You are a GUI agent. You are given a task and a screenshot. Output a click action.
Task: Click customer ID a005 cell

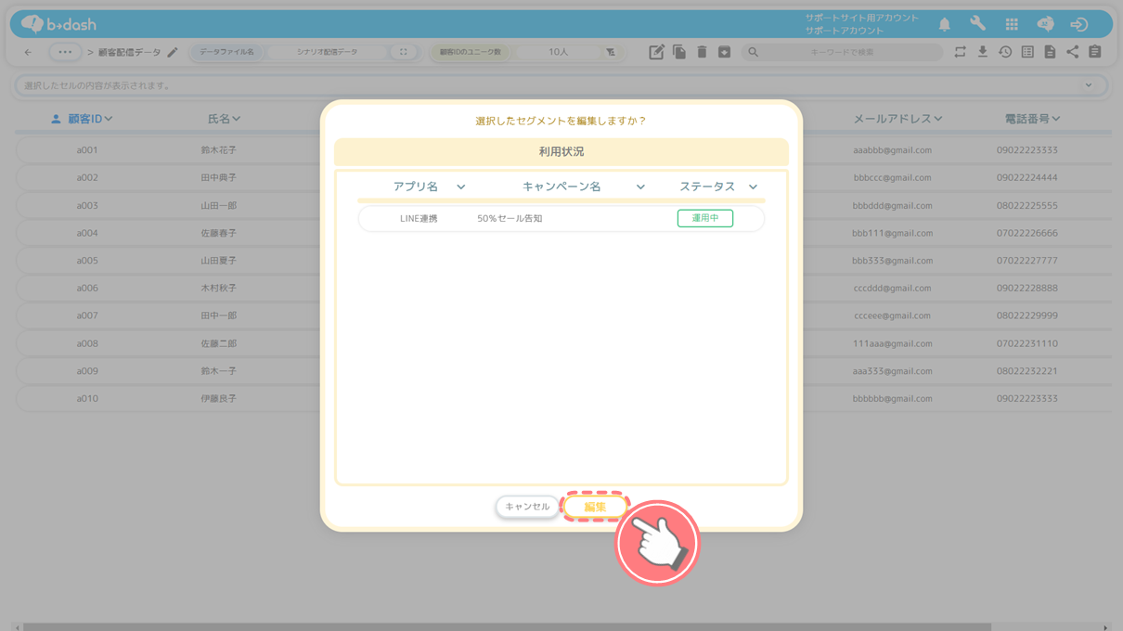[x=87, y=261]
